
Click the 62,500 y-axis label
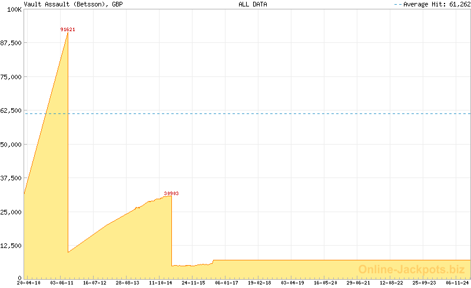[11, 110]
